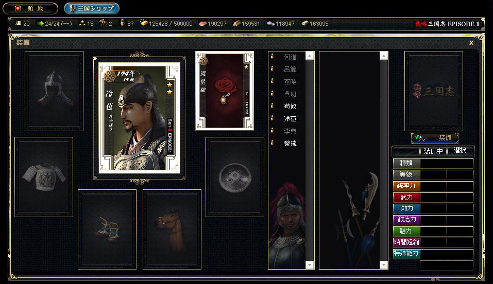Select general 荀攸 from the list

pos(290,106)
